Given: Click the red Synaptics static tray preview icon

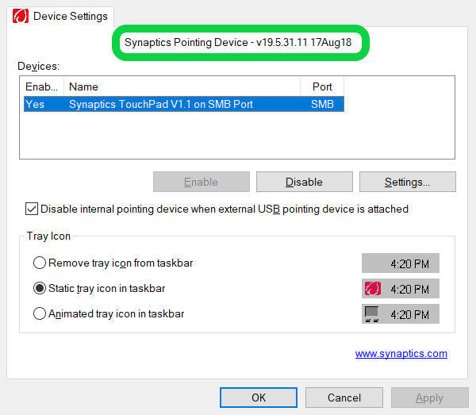Looking at the screenshot, I should pyautogui.click(x=373, y=288).
